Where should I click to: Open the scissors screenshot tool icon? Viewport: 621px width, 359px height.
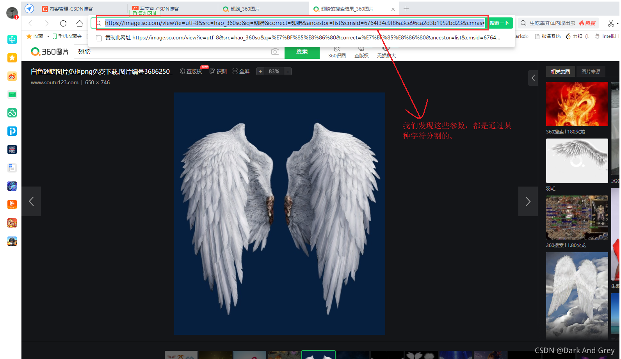611,23
